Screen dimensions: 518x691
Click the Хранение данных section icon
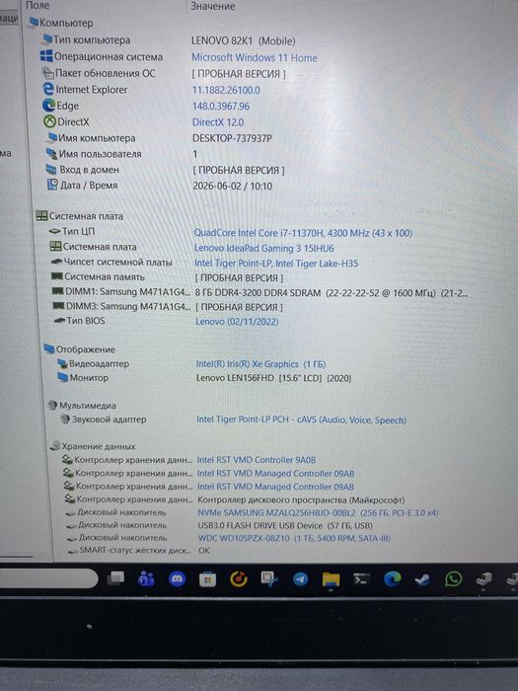pos(55,445)
